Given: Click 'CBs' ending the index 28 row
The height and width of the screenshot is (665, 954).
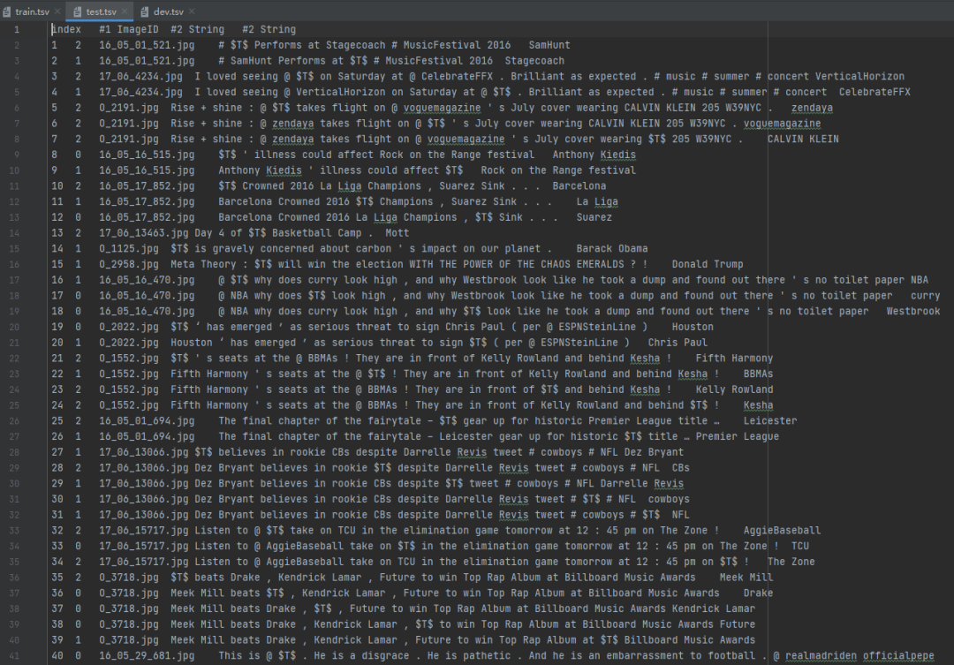Looking at the screenshot, I should pyautogui.click(x=681, y=468).
